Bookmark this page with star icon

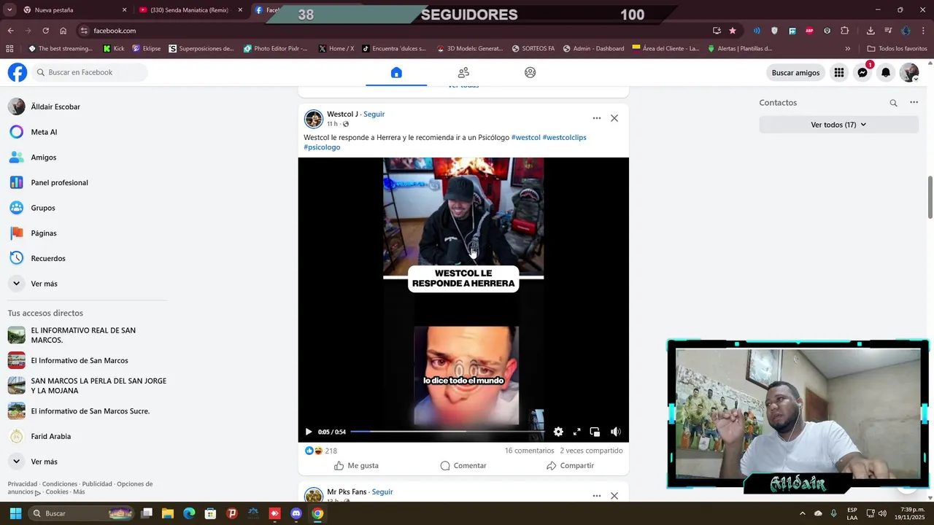click(733, 31)
